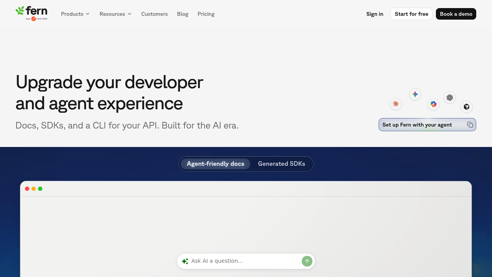Switch to the Generated SDKs tab
492x277 pixels.
pyautogui.click(x=281, y=164)
